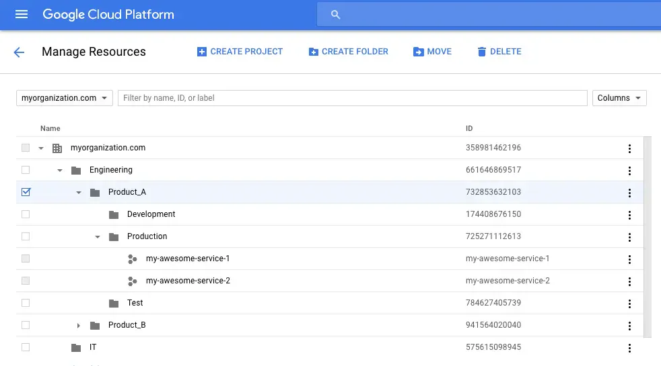Screen dimensions: 661x366
Task: Open the Columns dropdown
Action: point(619,98)
